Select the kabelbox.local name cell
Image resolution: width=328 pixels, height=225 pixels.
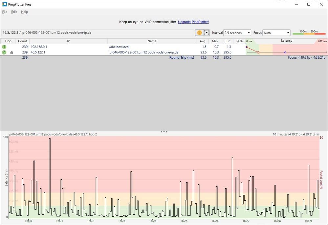click(119, 47)
